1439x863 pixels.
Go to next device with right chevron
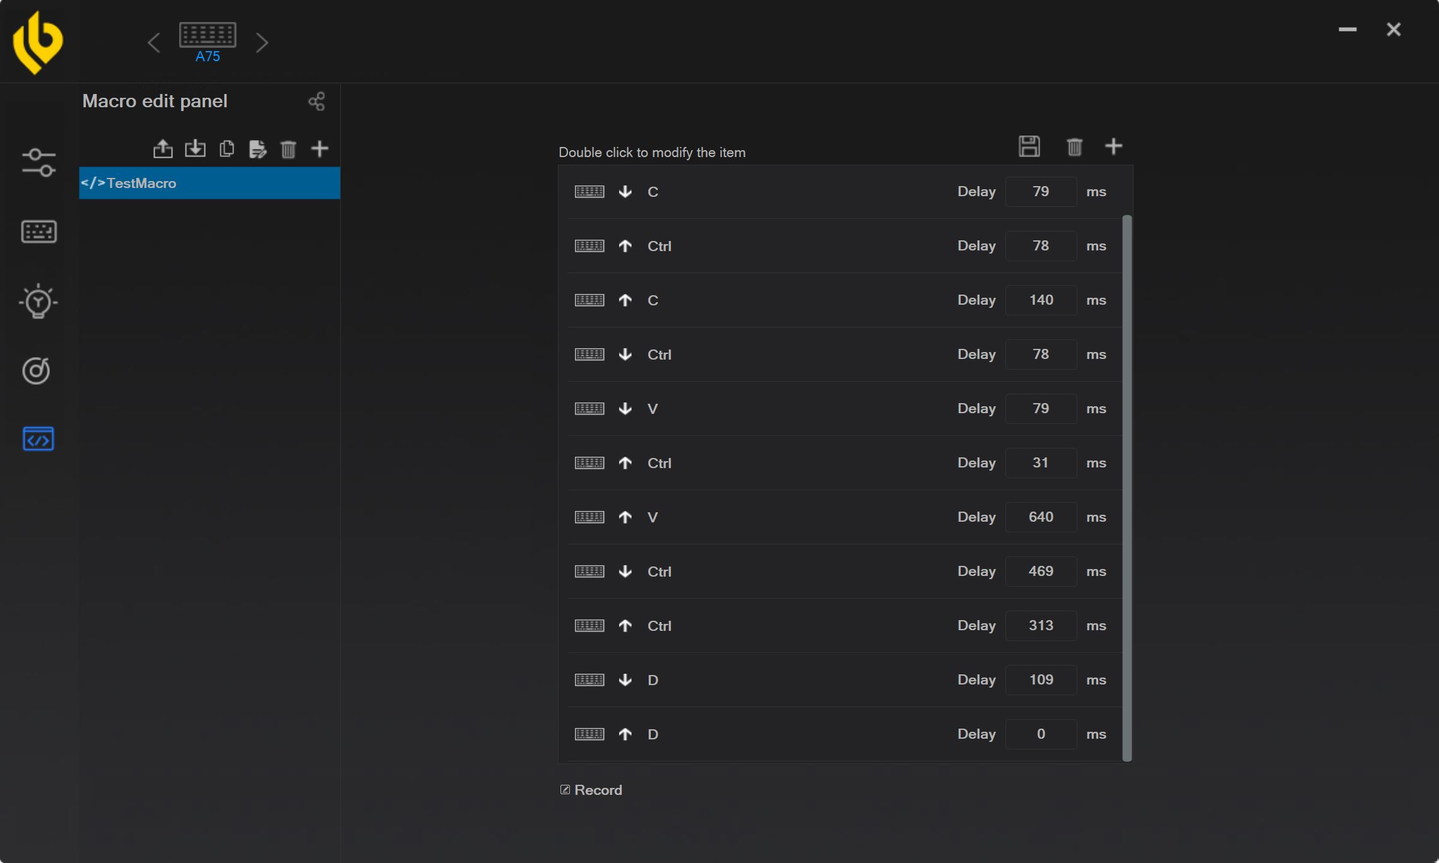pos(262,43)
